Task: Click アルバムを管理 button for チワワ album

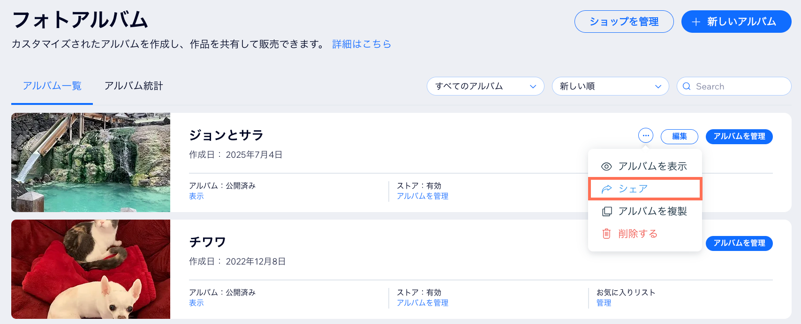Action: (x=739, y=243)
